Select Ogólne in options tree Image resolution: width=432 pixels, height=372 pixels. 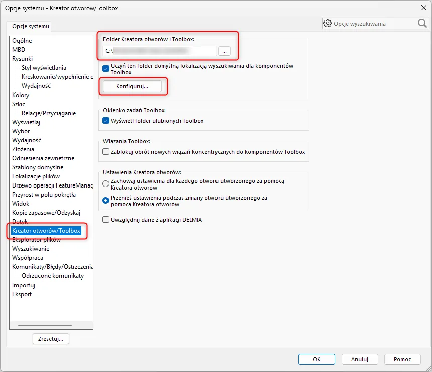click(x=22, y=41)
